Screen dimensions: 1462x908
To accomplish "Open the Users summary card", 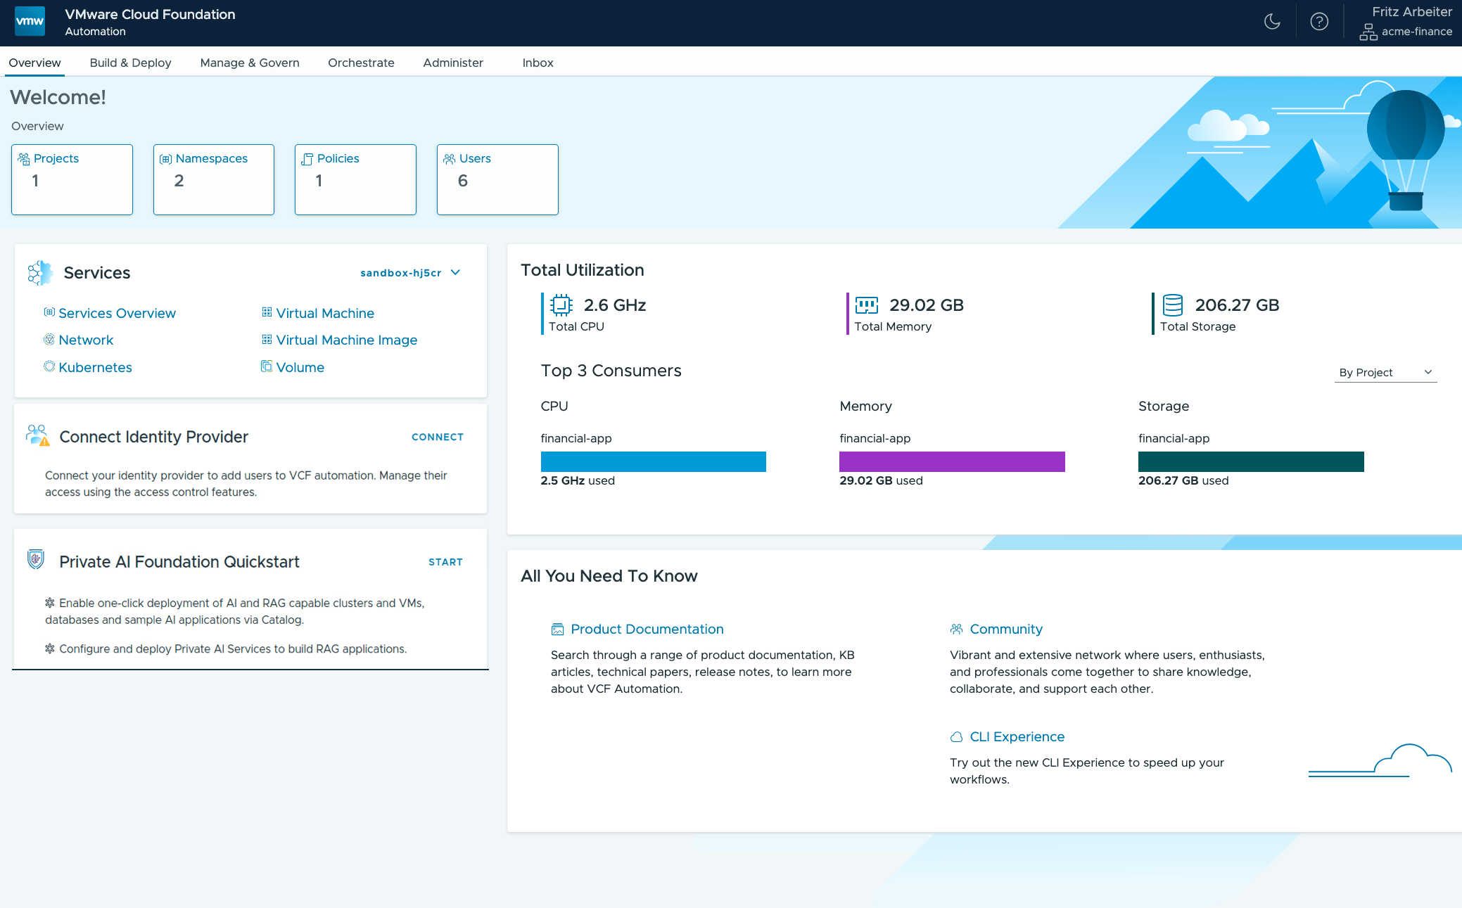I will point(497,179).
